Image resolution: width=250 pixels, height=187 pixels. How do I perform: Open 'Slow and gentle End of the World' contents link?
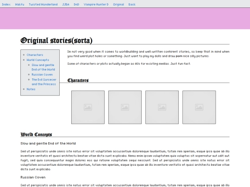coord(43,67)
